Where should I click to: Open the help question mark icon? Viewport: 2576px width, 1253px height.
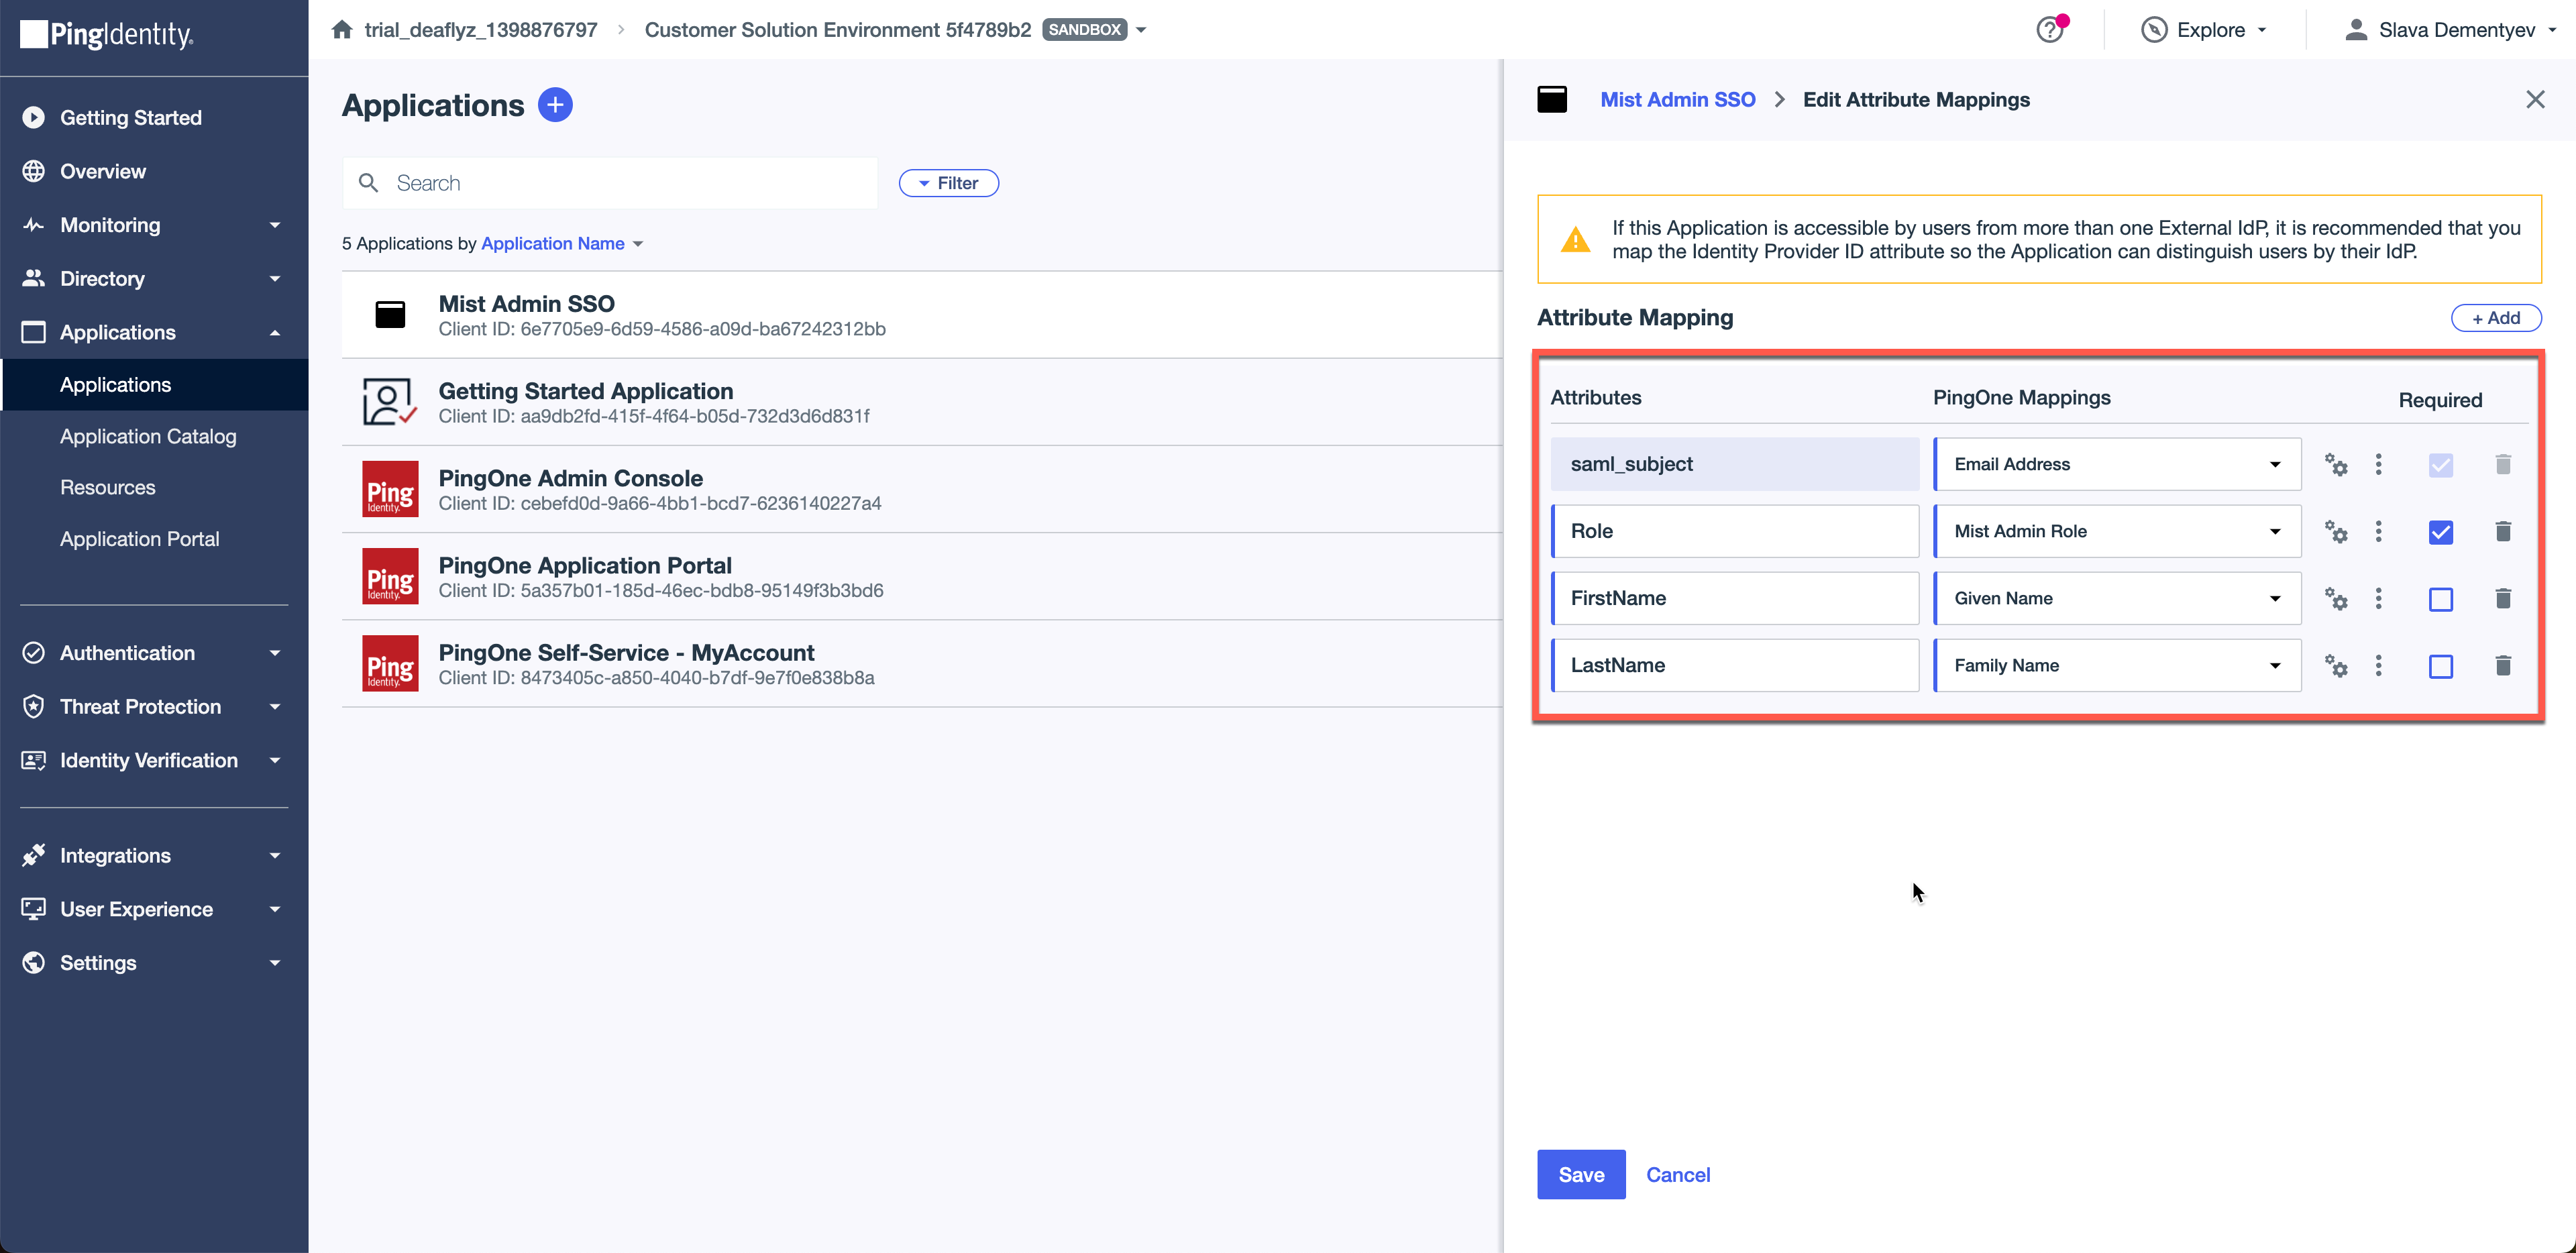(x=2049, y=30)
